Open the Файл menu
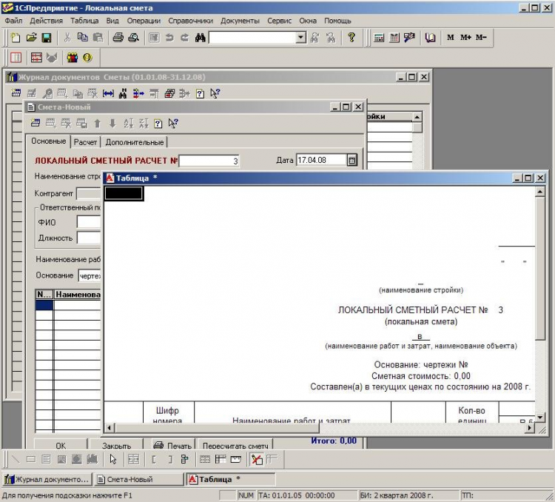 (13, 21)
